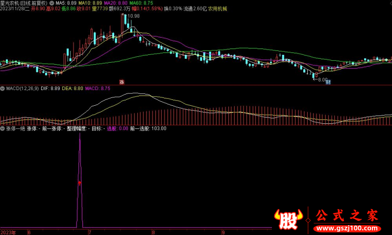This screenshot has height=235, width=392.
Task: Click the 2023年 label on the time axis
Action: 8,232
